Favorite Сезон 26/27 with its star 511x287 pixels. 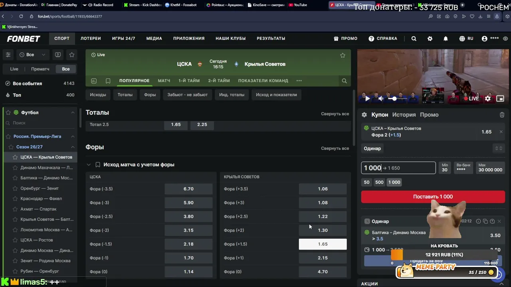pyautogui.click(x=11, y=147)
